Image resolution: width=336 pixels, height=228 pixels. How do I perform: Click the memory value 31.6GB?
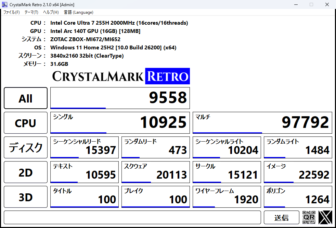[x=59, y=64]
